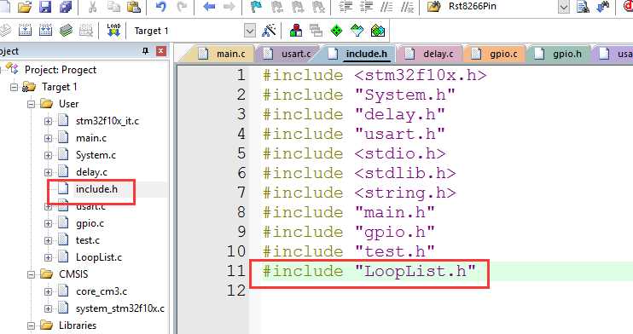Open the Find in Files icon
The height and width of the screenshot is (334, 633).
pyautogui.click(x=434, y=7)
